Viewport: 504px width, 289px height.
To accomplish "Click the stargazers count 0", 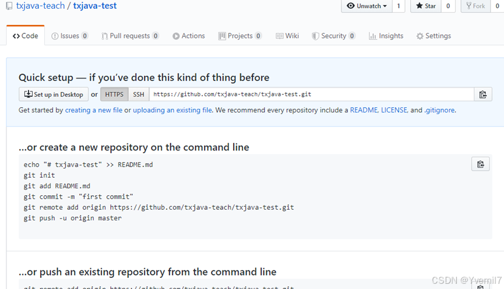I will [x=448, y=6].
